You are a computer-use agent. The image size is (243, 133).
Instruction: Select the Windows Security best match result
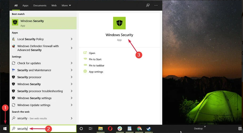click(43, 23)
